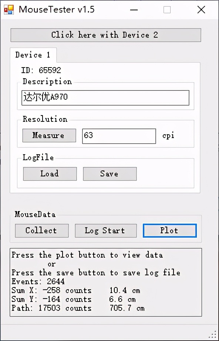Close the MouseTester v1.5 window

(x=201, y=10)
